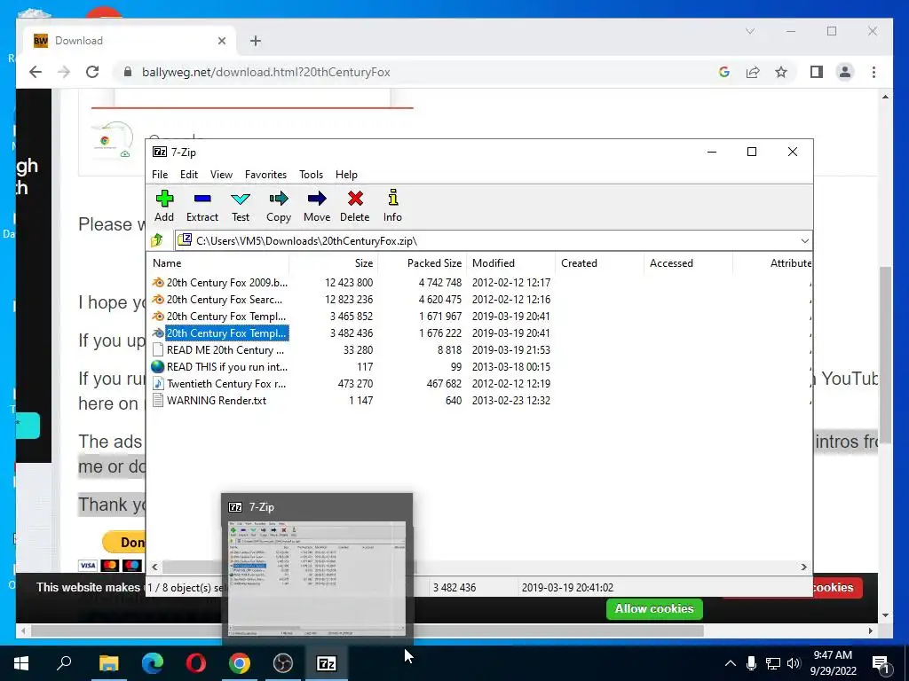Click the Chrome address bar URL

[x=266, y=72]
